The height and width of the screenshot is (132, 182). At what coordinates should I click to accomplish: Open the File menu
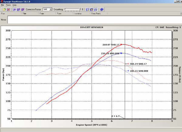2,5
